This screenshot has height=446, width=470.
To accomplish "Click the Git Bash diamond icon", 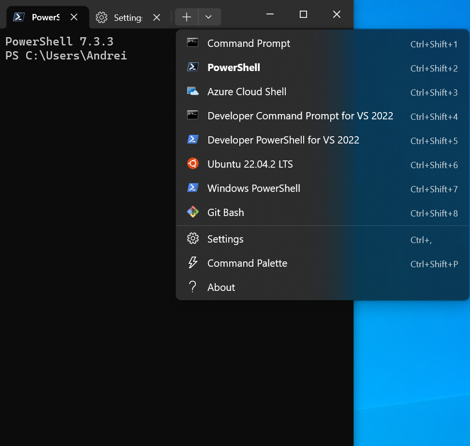I will pos(193,212).
